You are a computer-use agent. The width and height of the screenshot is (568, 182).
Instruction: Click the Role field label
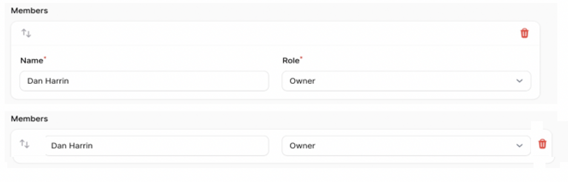[x=290, y=60]
